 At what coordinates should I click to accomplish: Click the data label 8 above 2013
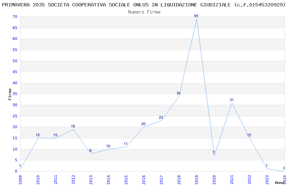(x=90, y=150)
